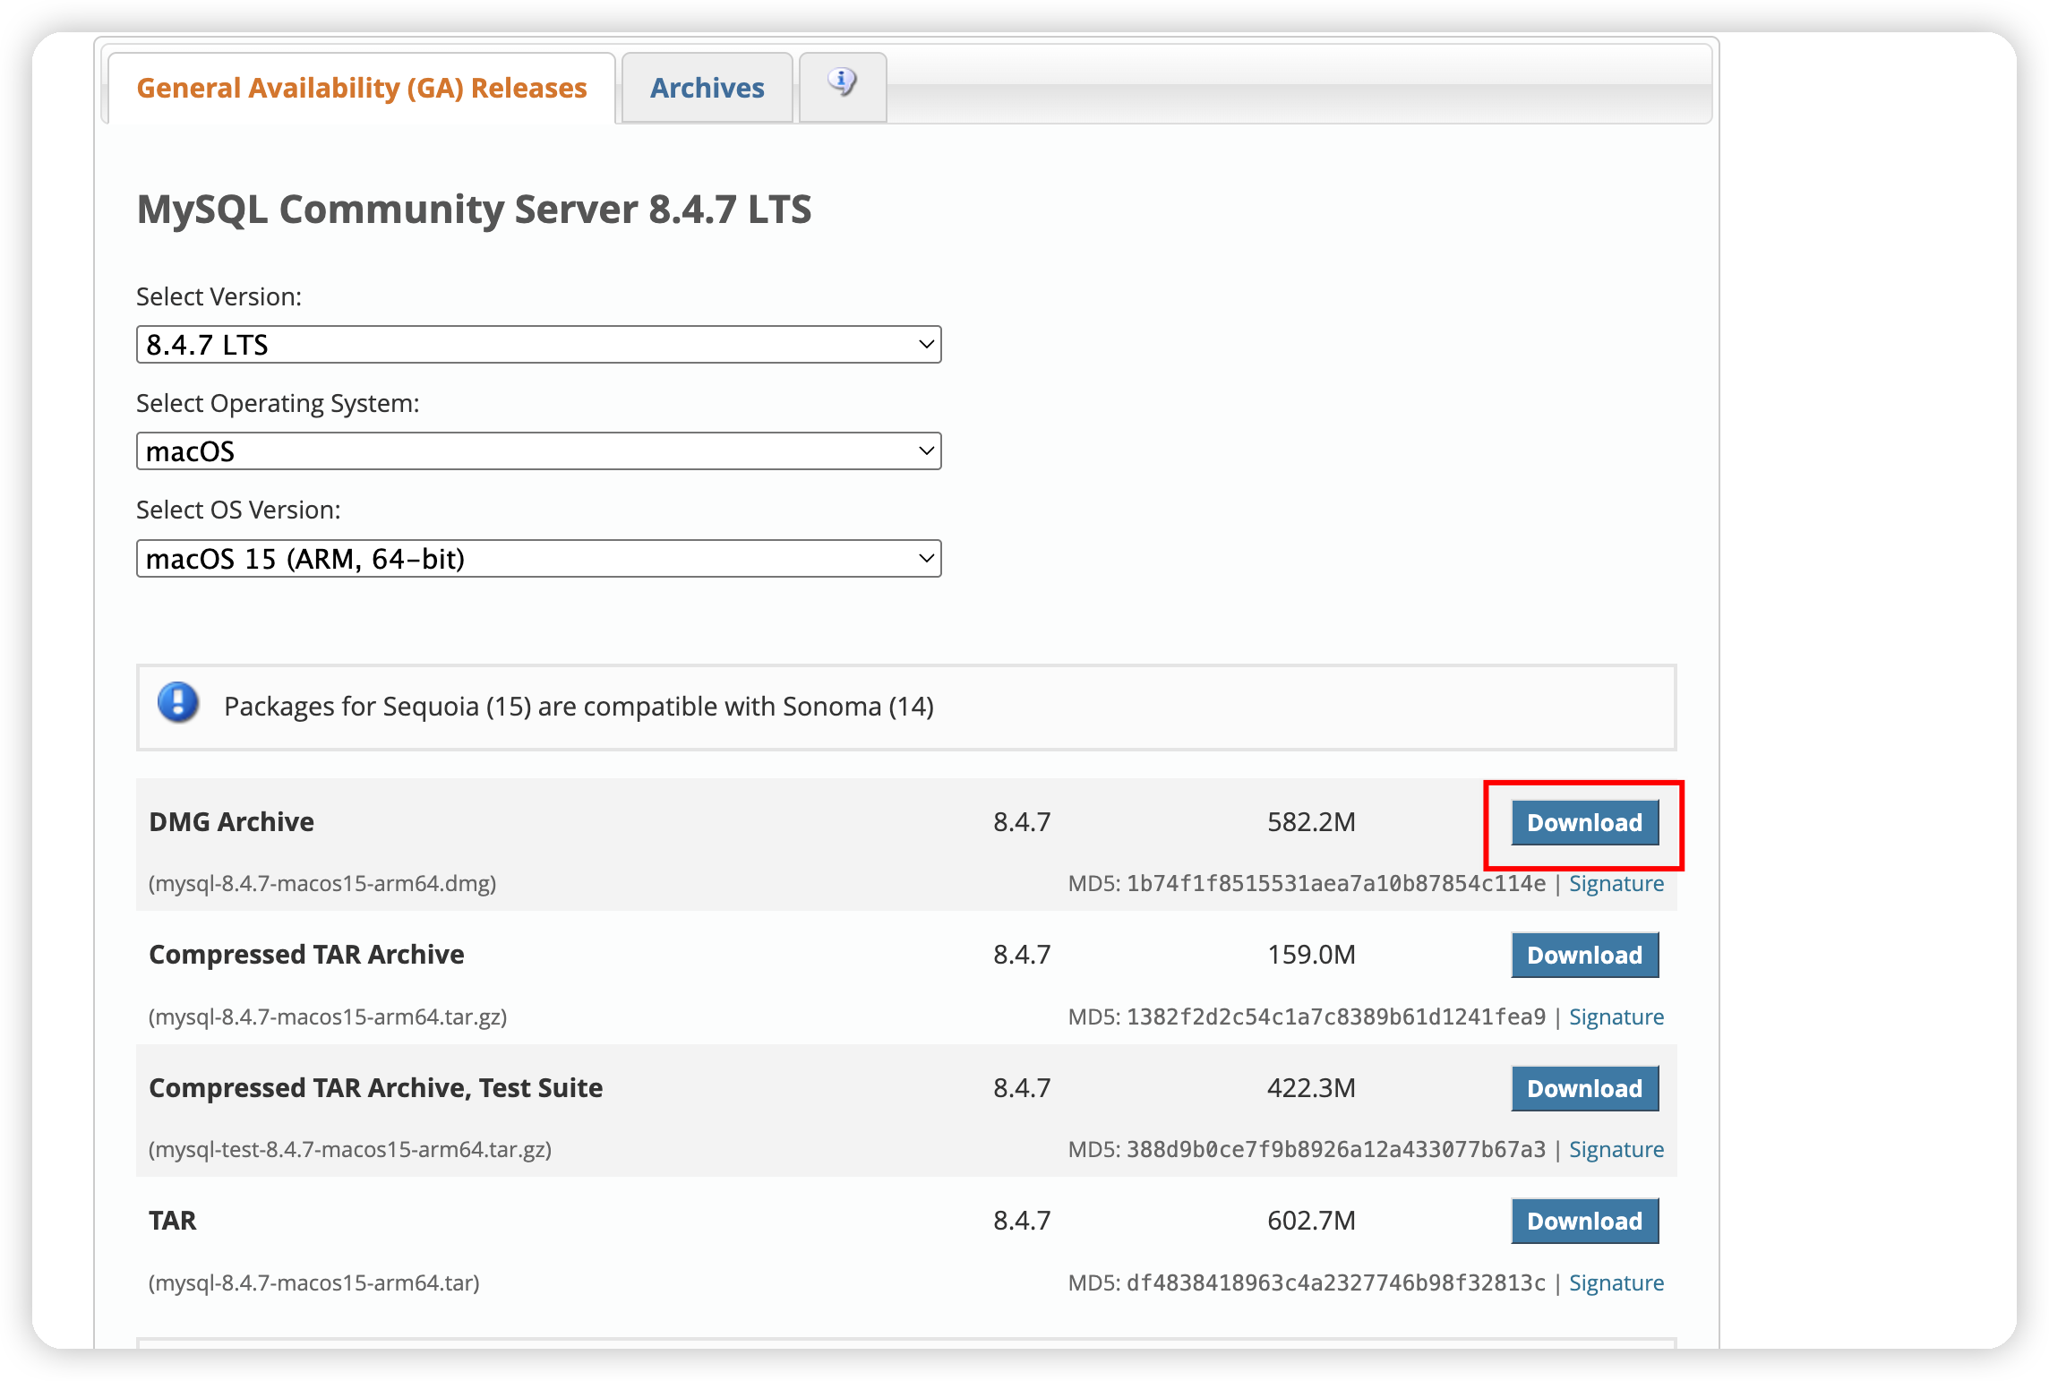Open Signature link for TAR package
This screenshot has width=2049, height=1381.
point(1616,1283)
